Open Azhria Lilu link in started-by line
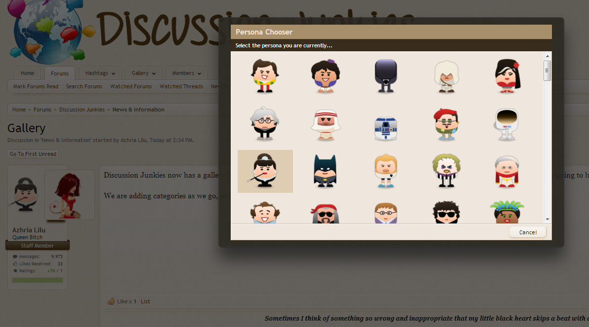The width and height of the screenshot is (589, 327). [134, 140]
